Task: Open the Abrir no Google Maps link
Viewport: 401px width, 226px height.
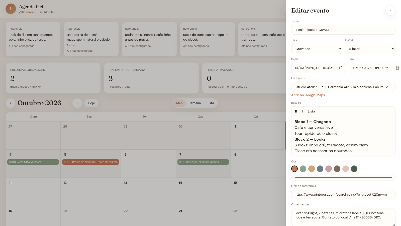Action: tap(308, 95)
